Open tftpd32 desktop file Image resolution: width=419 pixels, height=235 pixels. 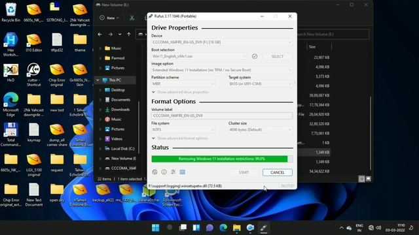[57, 42]
